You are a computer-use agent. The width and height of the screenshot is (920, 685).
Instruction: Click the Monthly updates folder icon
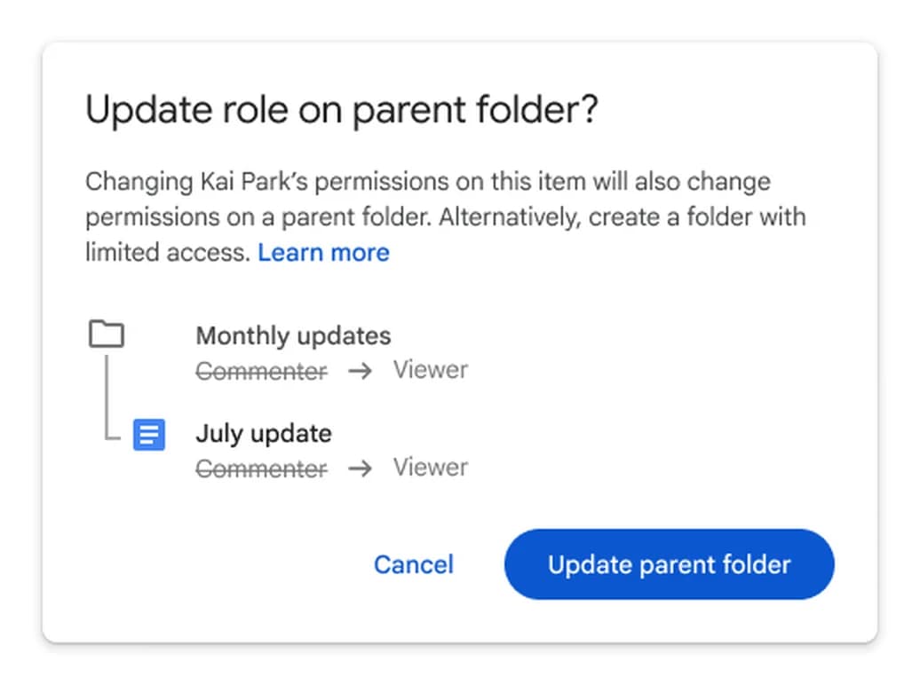click(107, 335)
